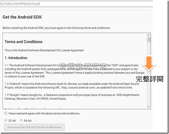Viewport: 169px width, 134px height.
Task: Select the 32-bit radio option
Action: pos(6,121)
